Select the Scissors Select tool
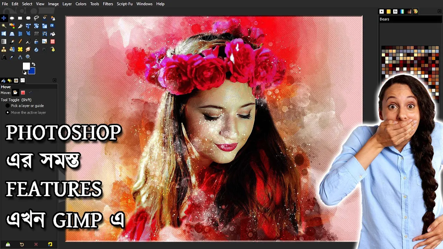 (x=45, y=18)
